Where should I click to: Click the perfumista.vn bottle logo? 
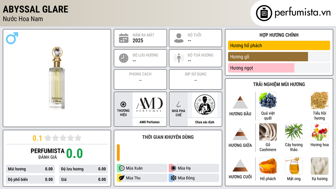(264, 13)
